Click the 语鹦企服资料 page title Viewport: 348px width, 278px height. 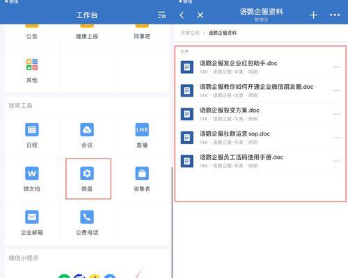[x=261, y=12]
